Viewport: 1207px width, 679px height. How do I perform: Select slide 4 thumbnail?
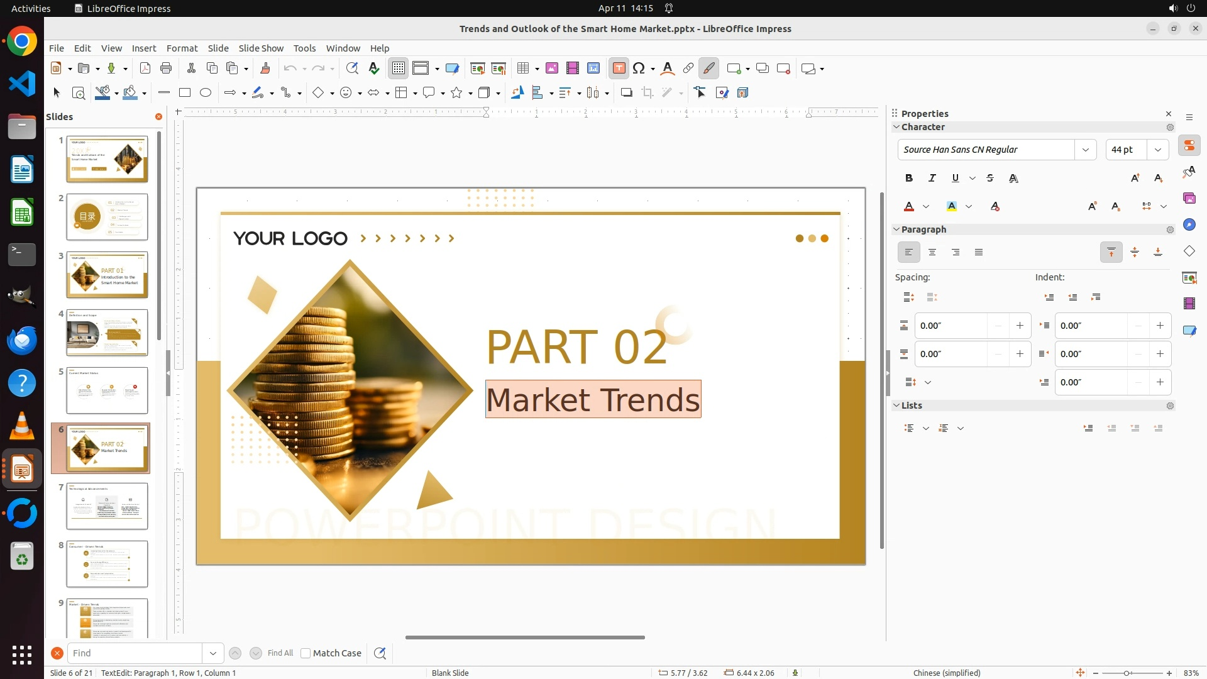(x=107, y=332)
